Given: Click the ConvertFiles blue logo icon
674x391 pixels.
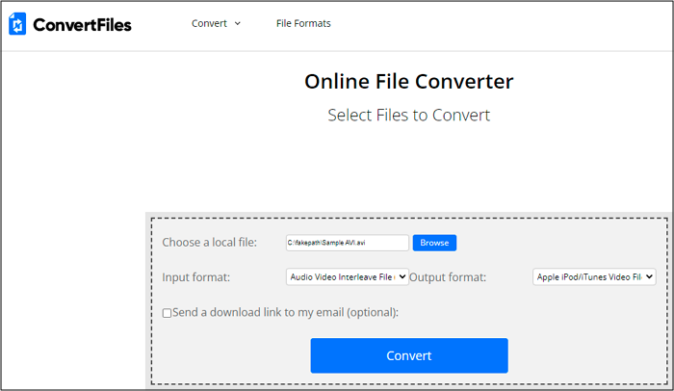Looking at the screenshot, I should (x=17, y=25).
